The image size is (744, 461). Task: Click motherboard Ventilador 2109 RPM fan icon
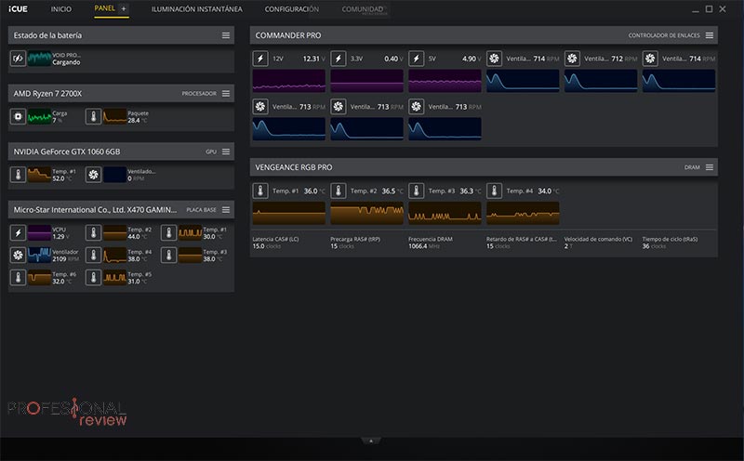pyautogui.click(x=18, y=256)
